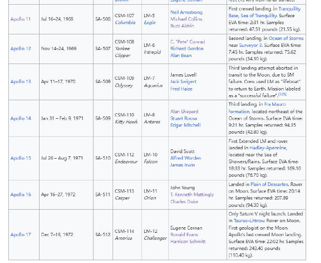Open Buzz Aldrin's article link

click(x=182, y=26)
